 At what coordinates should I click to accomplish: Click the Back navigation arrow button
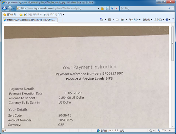(x=4, y=8)
